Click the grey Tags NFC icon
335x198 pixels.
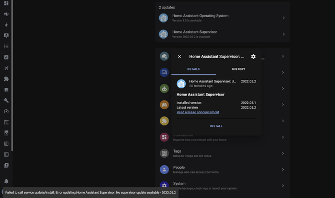pyautogui.click(x=164, y=154)
